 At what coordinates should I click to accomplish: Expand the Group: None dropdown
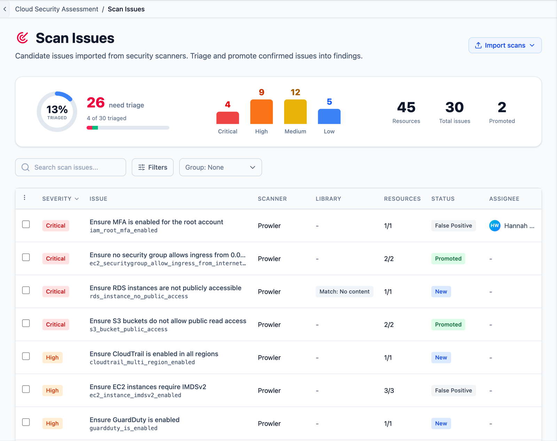coord(220,167)
